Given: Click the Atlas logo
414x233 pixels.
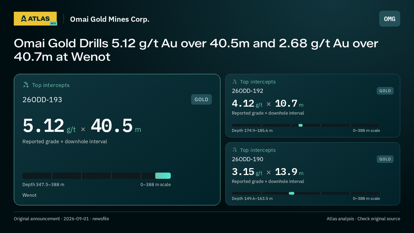Looking at the screenshot, I should 35,19.
